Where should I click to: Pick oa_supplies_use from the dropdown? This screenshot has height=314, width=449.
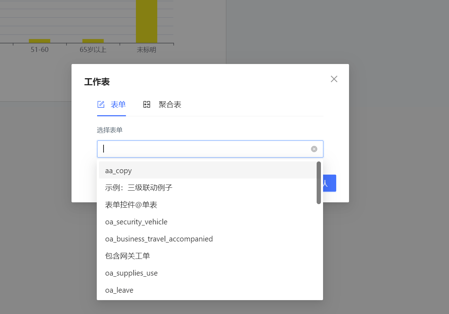(131, 273)
